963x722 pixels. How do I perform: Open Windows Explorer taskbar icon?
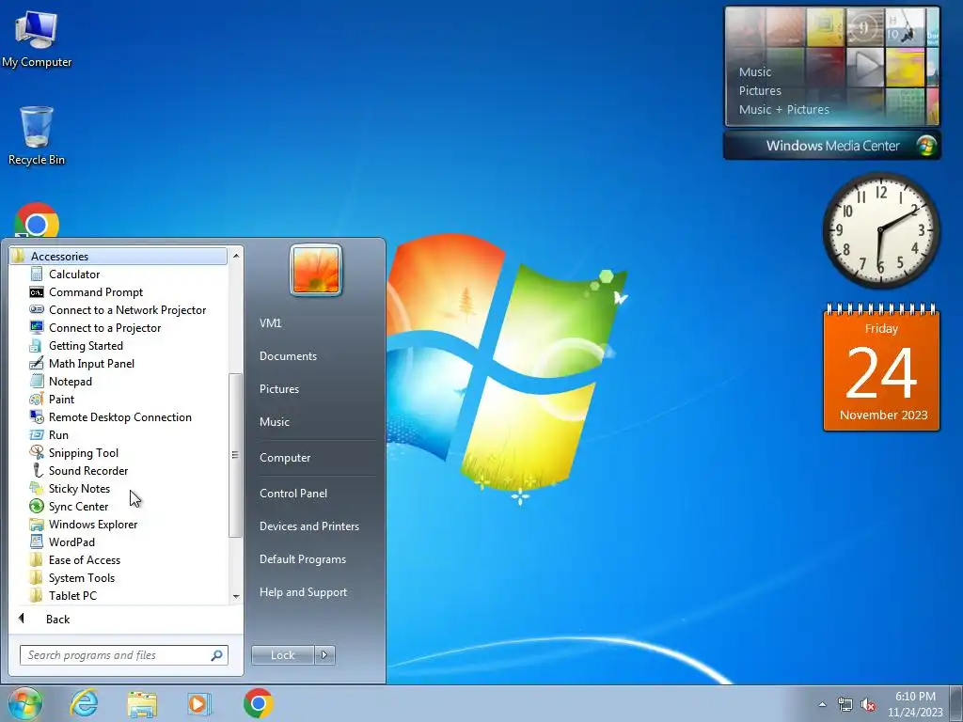coord(142,703)
